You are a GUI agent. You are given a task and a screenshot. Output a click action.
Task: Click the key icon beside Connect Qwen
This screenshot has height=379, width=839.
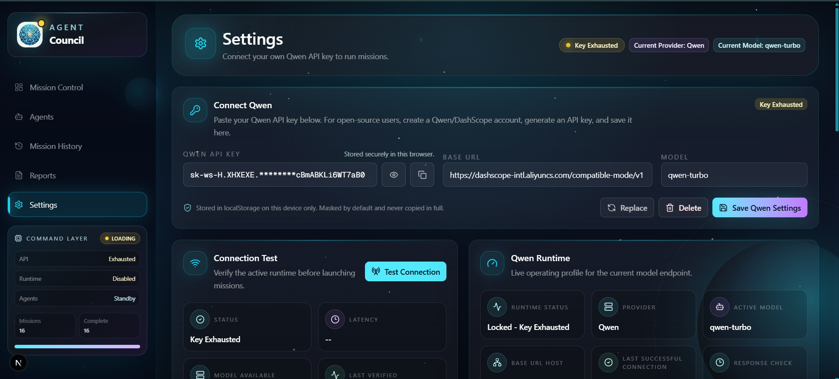[x=195, y=110]
